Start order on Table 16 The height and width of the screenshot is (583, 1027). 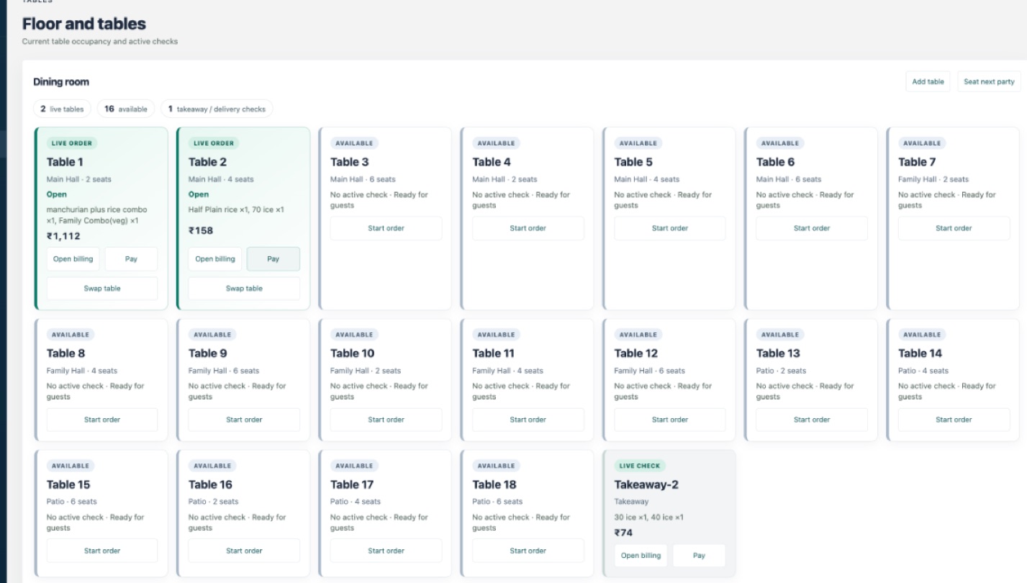(244, 551)
